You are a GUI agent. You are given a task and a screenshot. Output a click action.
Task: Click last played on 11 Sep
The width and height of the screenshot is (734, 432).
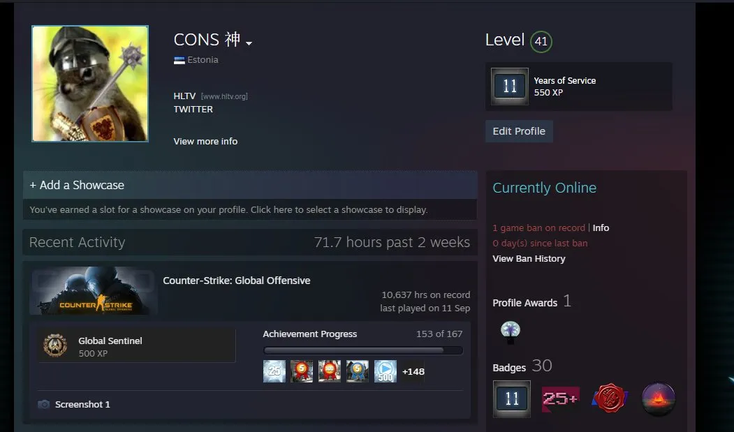click(425, 308)
